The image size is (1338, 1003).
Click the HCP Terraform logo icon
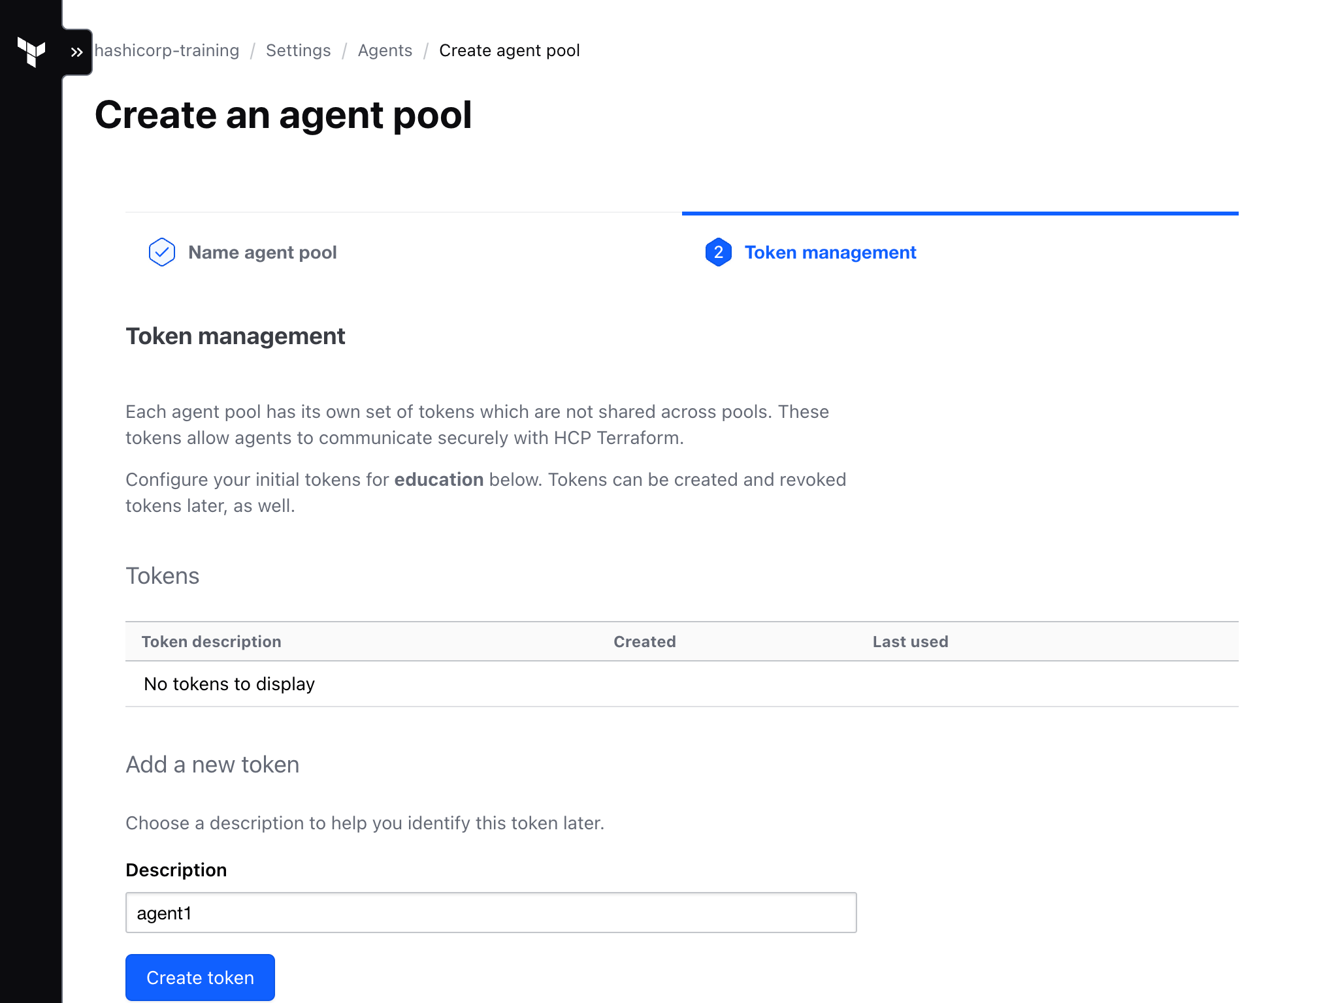coord(32,52)
